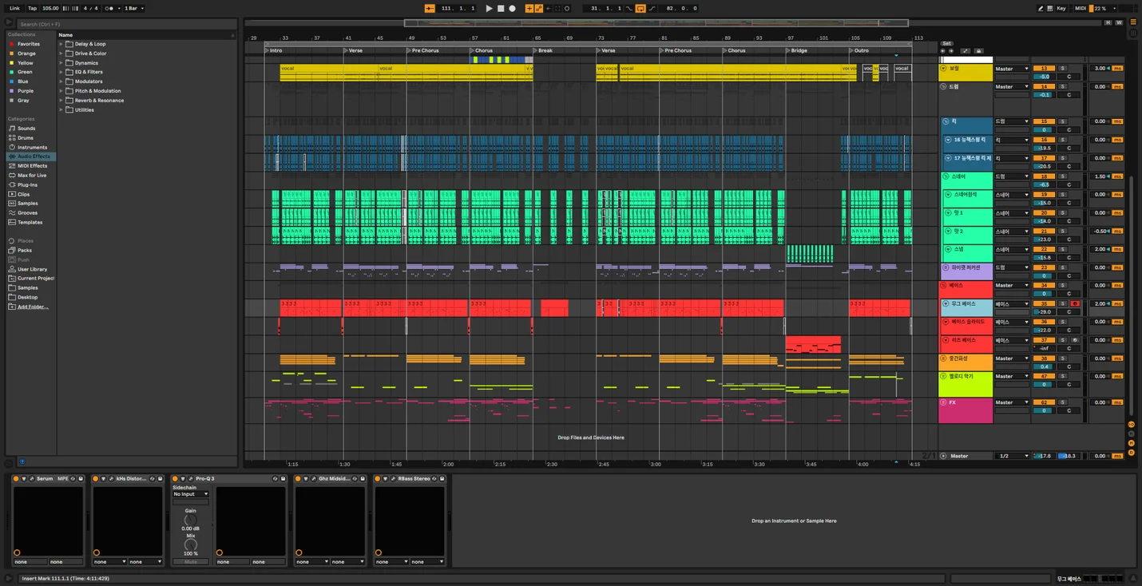The width and height of the screenshot is (1142, 586).
Task: Toggle the Ghz Midside device activator
Action: click(298, 479)
